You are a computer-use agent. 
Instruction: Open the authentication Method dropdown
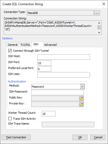tap(82, 87)
